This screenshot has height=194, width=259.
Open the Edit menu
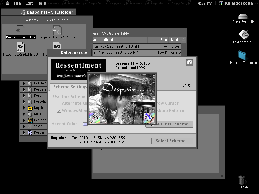pyautogui.click(x=29, y=3)
